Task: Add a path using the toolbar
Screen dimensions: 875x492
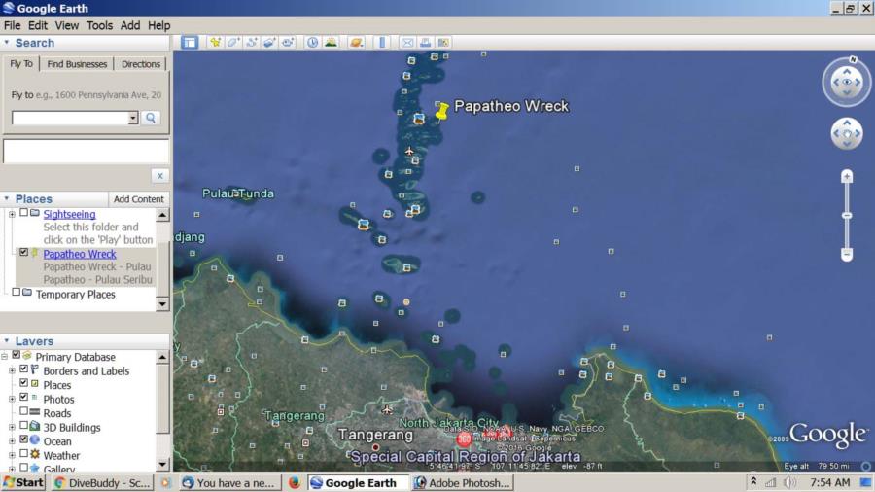Action: coord(251,43)
